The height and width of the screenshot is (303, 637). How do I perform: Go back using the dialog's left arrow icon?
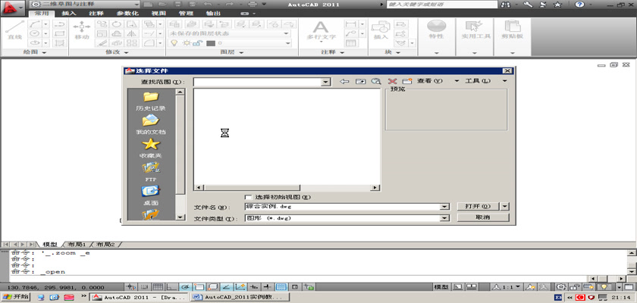point(344,82)
